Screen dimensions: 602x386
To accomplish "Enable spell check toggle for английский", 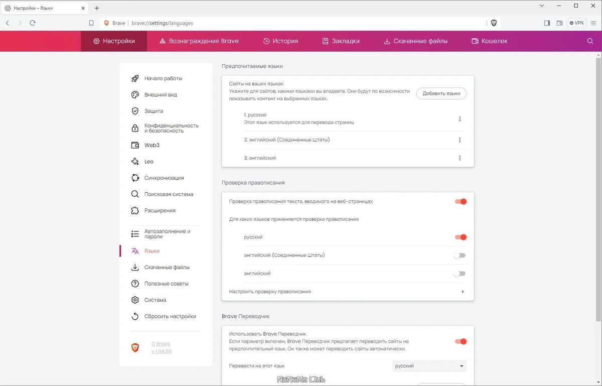I will 460,274.
